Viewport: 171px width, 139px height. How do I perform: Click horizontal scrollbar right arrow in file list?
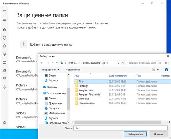click(169, 122)
